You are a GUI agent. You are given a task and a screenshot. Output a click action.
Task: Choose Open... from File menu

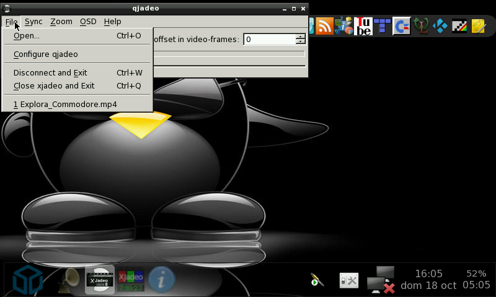tap(77, 36)
